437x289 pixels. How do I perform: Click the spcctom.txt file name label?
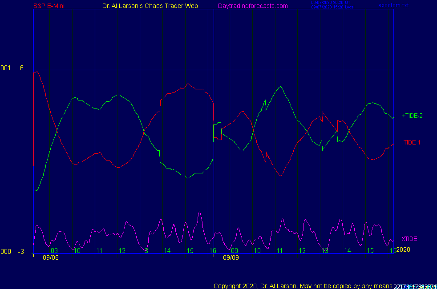pos(393,6)
